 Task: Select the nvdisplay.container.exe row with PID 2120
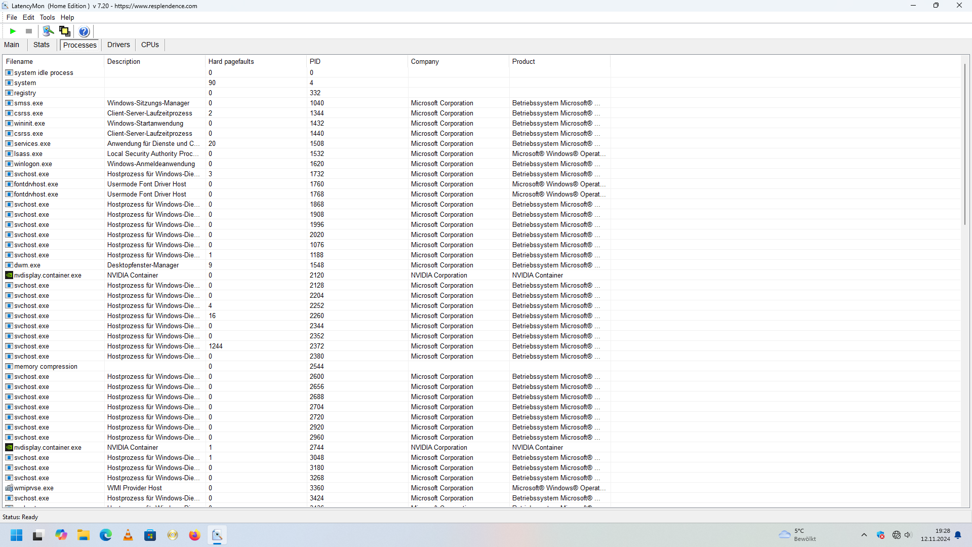[48, 276]
